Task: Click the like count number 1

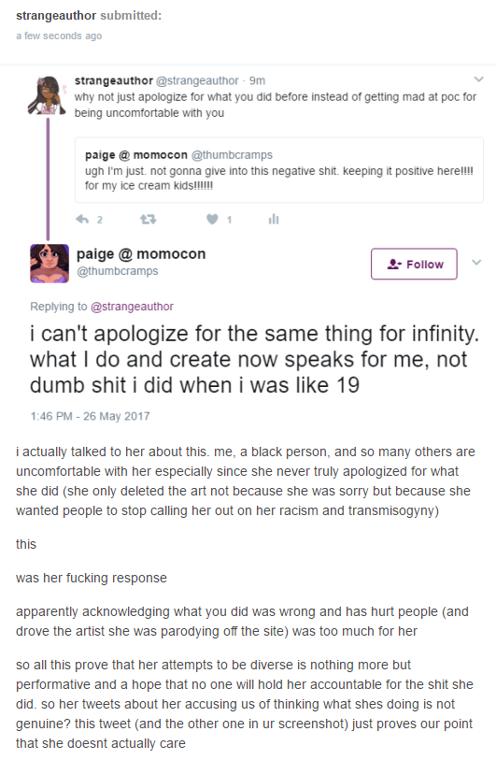Action: (x=229, y=220)
